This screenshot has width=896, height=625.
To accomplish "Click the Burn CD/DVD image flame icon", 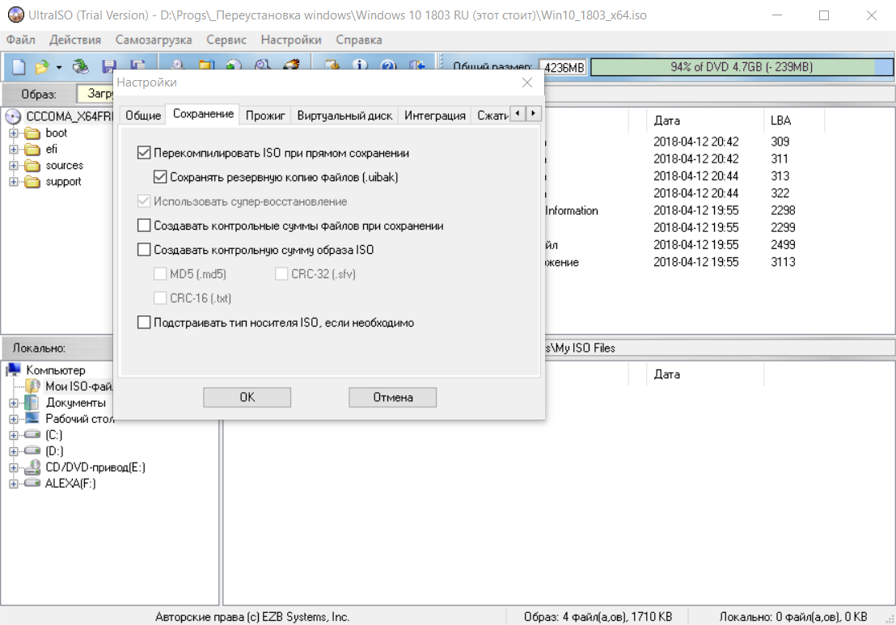I will point(291,65).
